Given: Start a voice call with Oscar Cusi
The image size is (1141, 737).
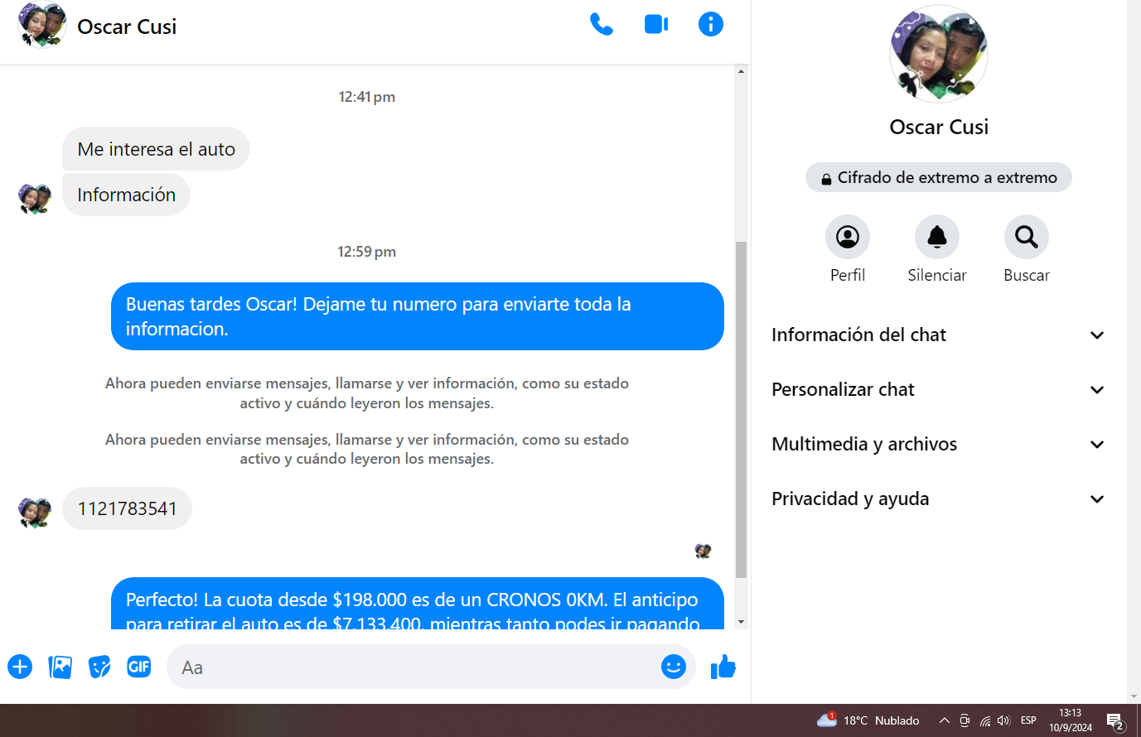Looking at the screenshot, I should (x=601, y=25).
